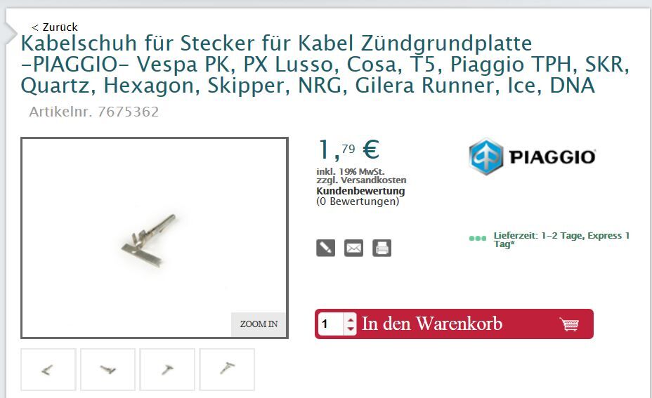
Task: Click the ZOOM IN button
Action: (259, 324)
